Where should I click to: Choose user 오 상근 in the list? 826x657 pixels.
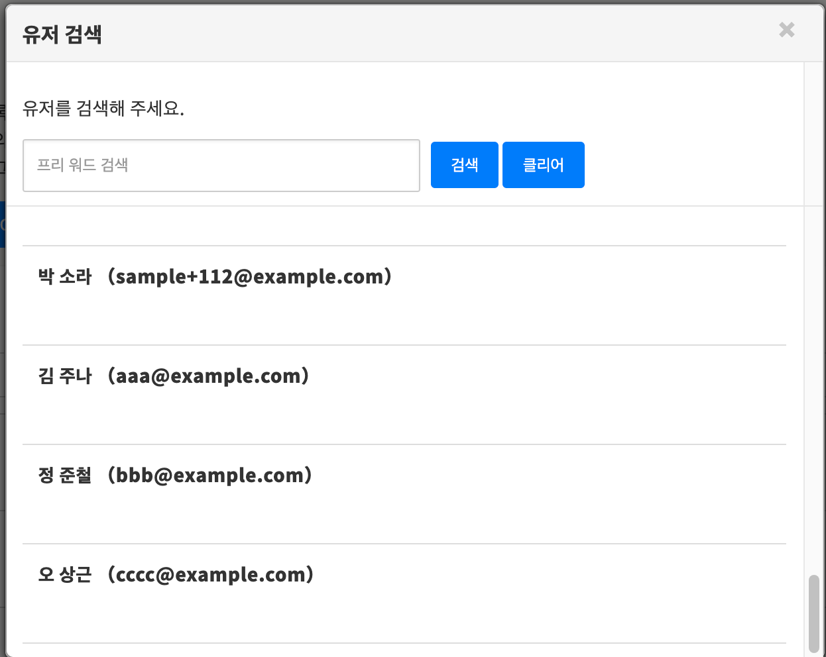pyautogui.click(x=65, y=575)
